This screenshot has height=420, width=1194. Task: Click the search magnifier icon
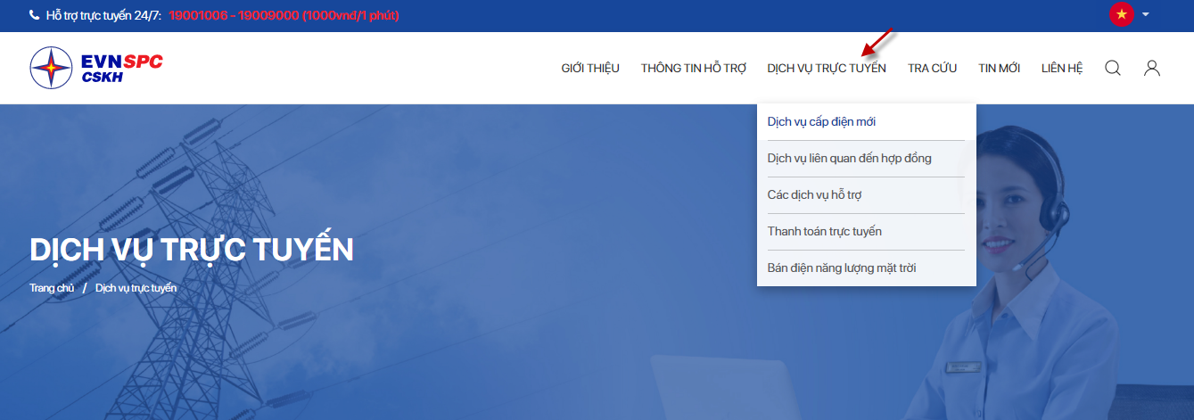(x=1113, y=68)
